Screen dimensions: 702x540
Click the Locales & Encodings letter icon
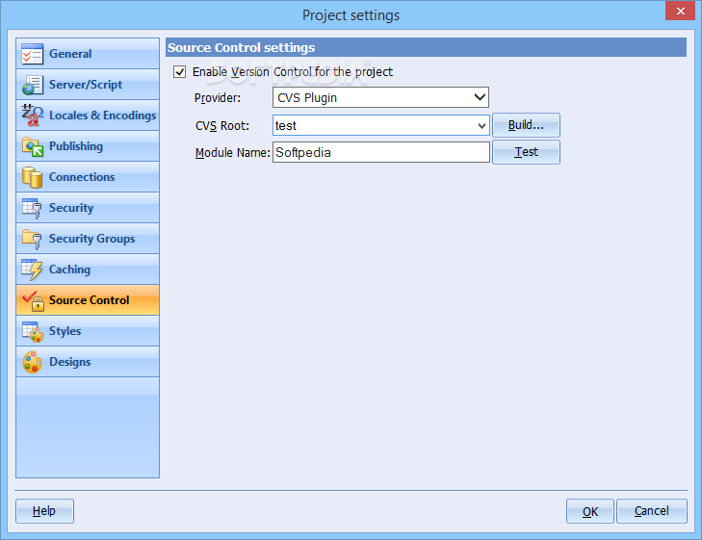32,116
